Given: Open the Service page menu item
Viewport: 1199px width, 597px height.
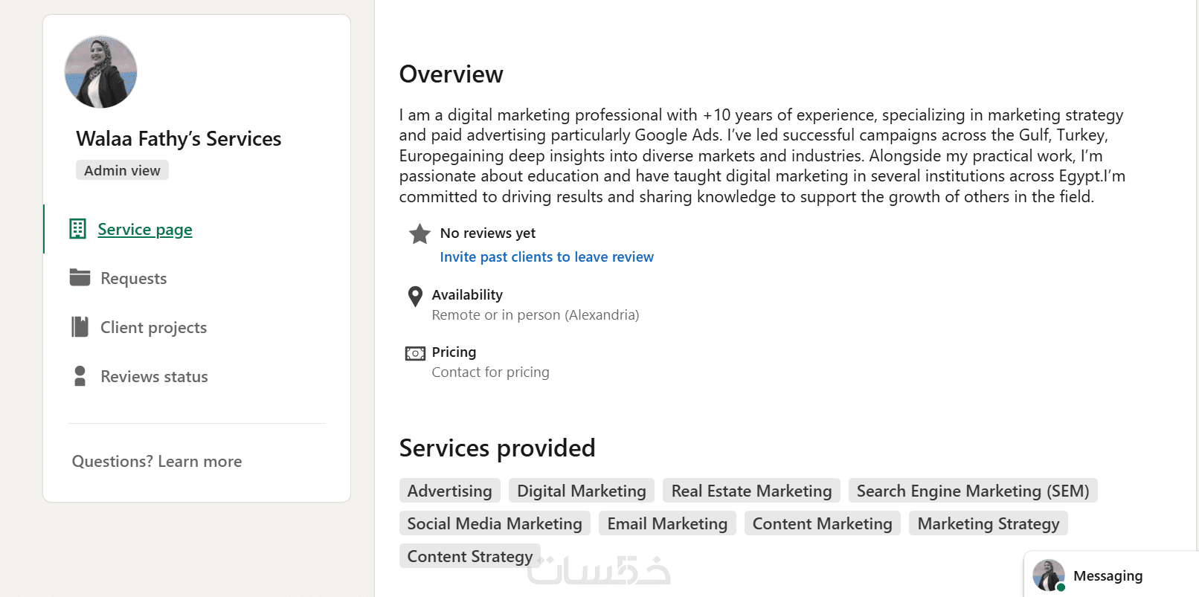Looking at the screenshot, I should (x=145, y=230).
